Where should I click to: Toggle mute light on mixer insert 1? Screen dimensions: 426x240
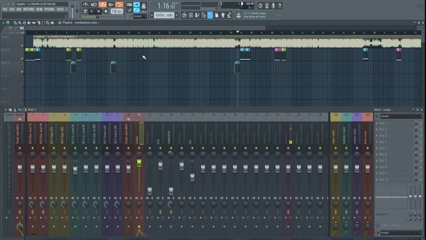(x=33, y=148)
